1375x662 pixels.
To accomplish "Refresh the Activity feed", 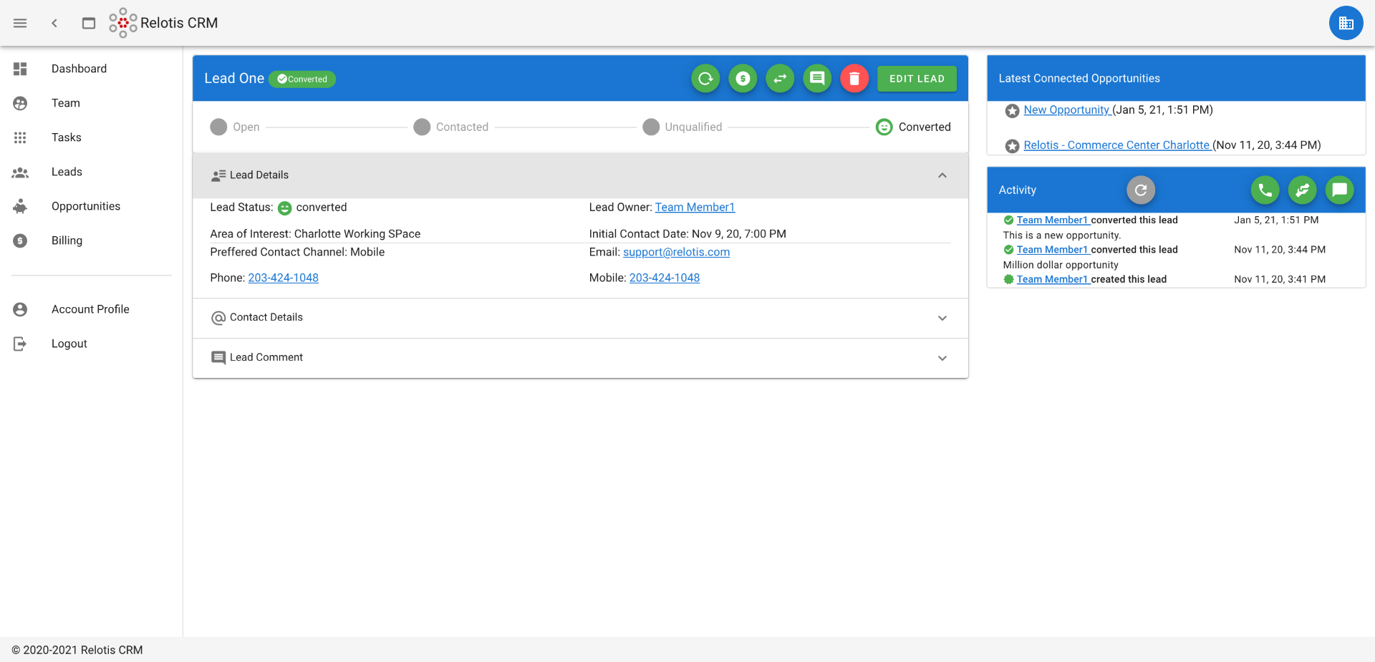I will (x=1140, y=190).
